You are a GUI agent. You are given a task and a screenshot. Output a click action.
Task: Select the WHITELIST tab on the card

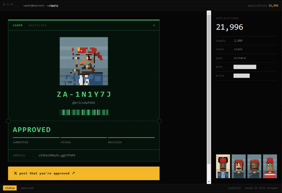[x=37, y=25]
